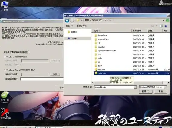Open the view options dropdown arrow
Viewport: 172px width, 128px height.
pyautogui.click(x=157, y=26)
